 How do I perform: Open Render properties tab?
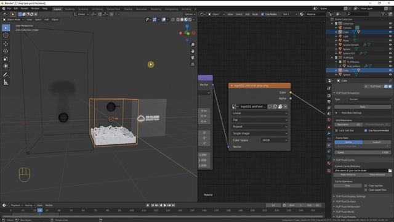(x=329, y=96)
